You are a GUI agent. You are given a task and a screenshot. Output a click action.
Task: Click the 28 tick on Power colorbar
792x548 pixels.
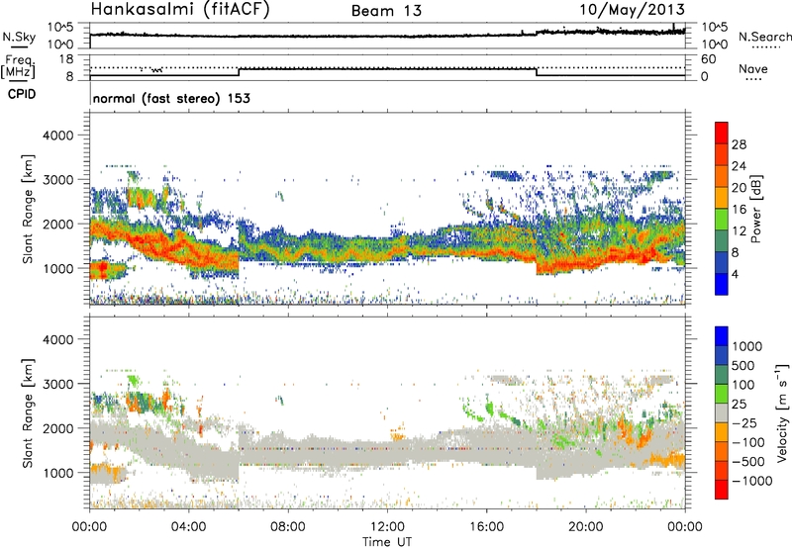(x=739, y=144)
